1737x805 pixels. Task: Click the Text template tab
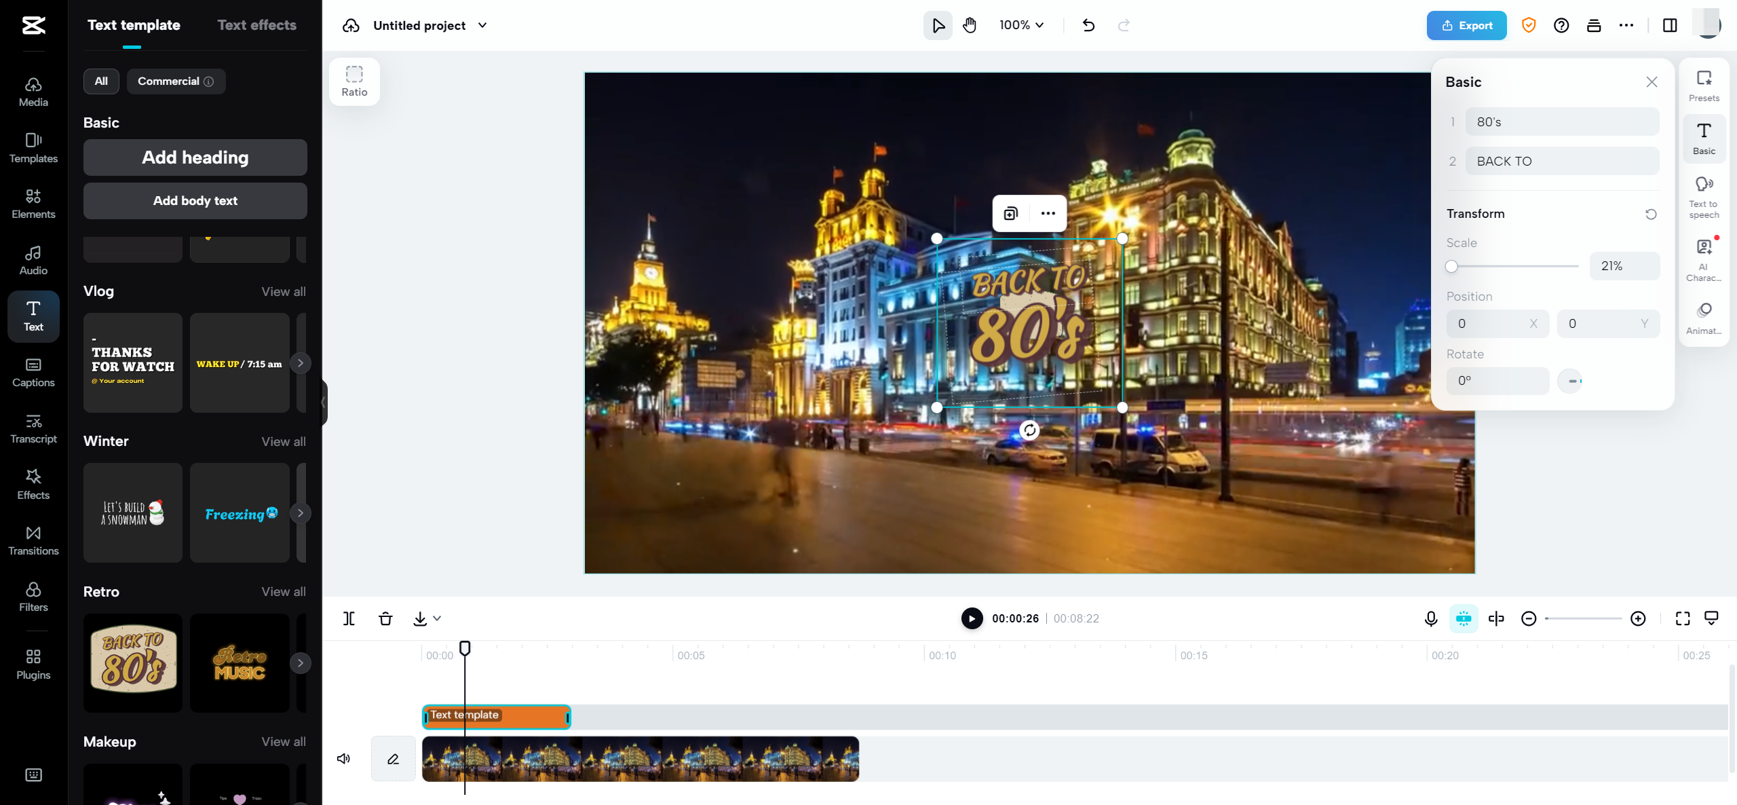point(133,24)
